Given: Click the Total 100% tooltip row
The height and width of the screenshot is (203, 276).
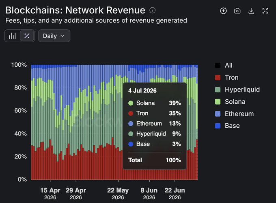Looking at the screenshot, I should [x=154, y=160].
